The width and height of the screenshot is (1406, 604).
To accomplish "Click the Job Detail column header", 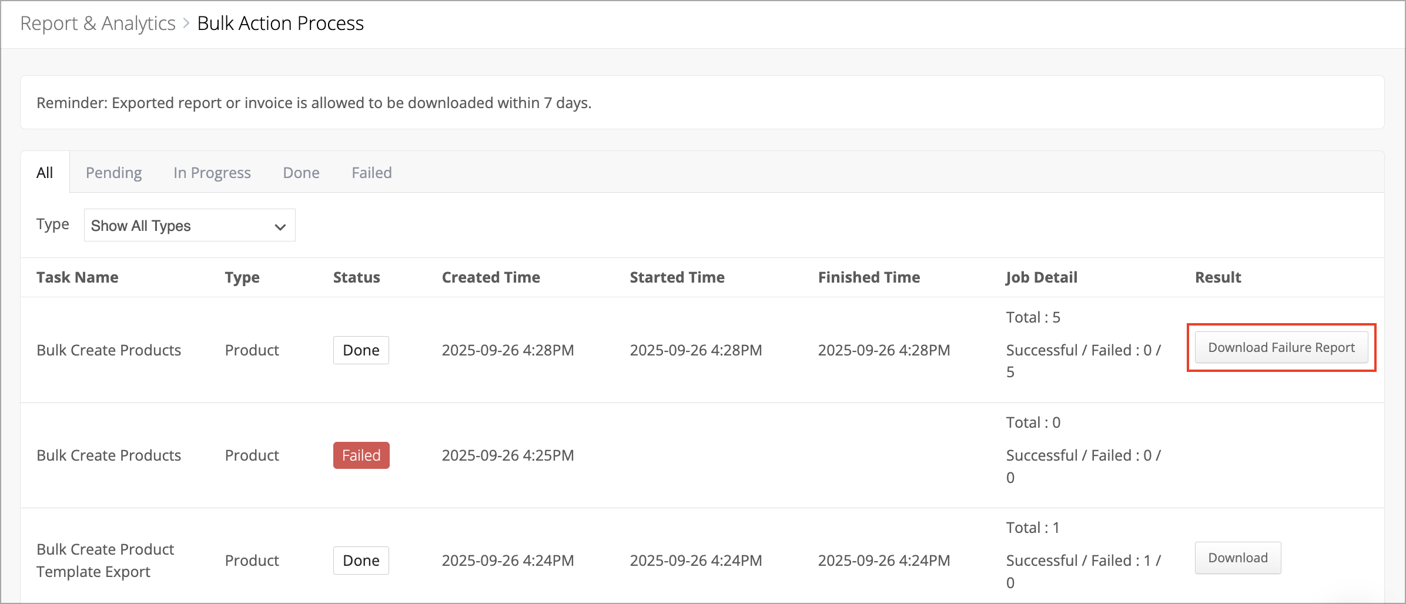I will (1042, 277).
